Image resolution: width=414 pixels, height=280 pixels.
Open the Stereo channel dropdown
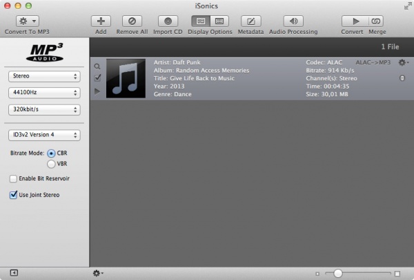click(44, 76)
